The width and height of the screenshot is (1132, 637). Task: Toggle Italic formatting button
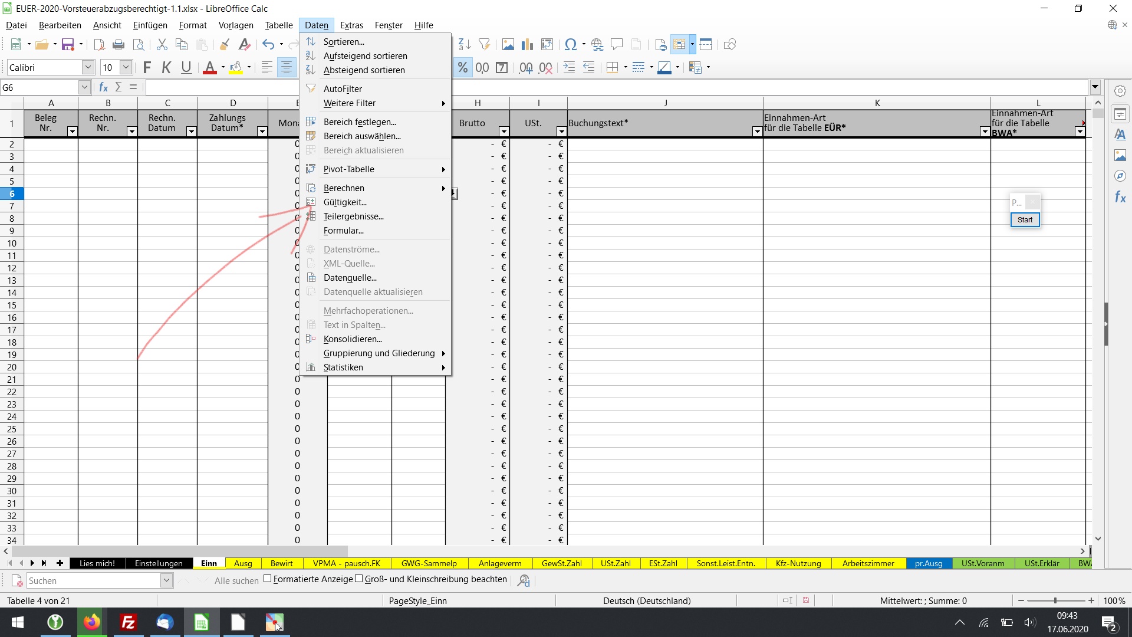click(166, 68)
